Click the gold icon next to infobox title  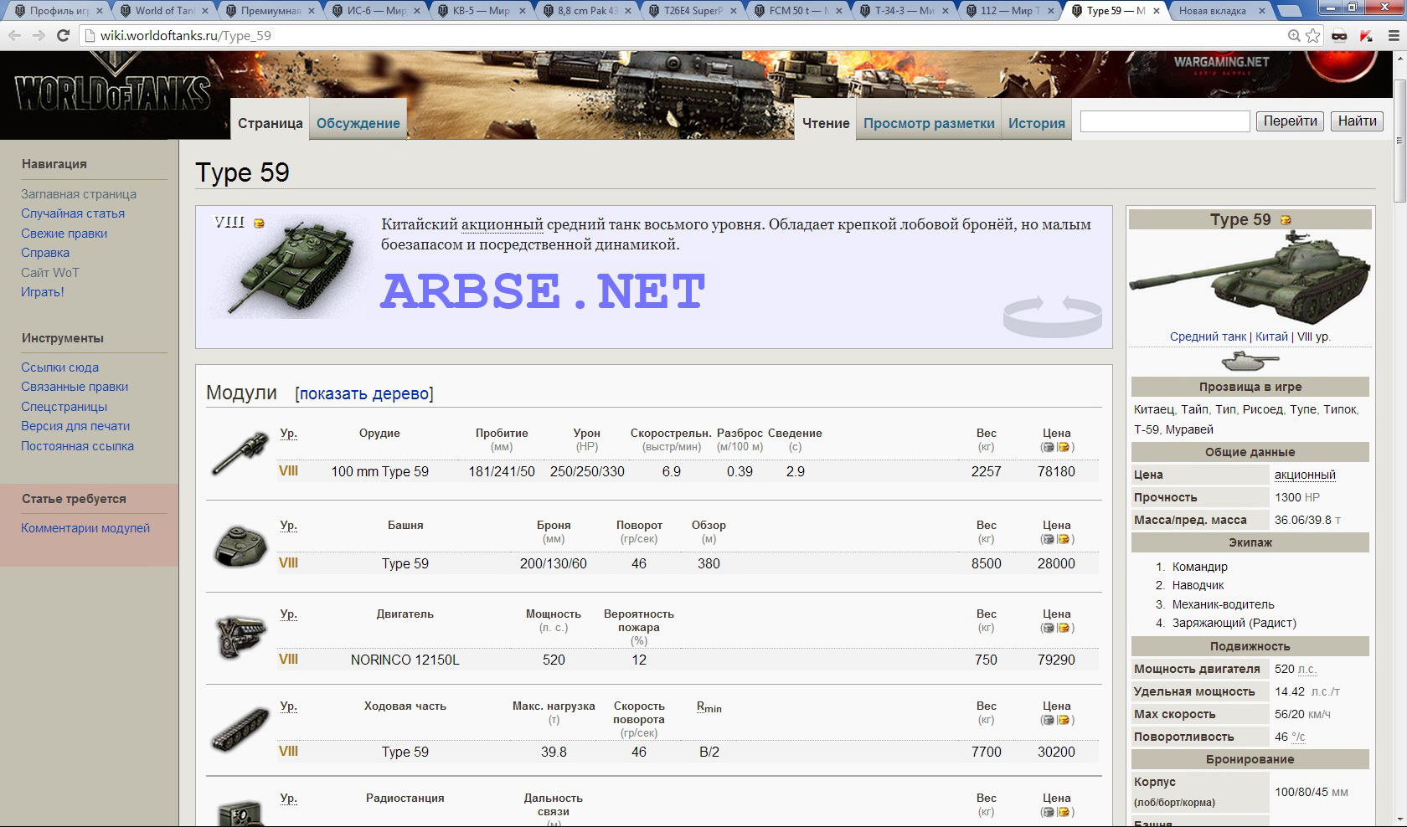click(x=1286, y=220)
